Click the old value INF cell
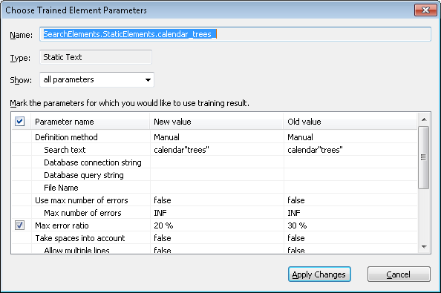This screenshot has height=293, width=441. 350,213
